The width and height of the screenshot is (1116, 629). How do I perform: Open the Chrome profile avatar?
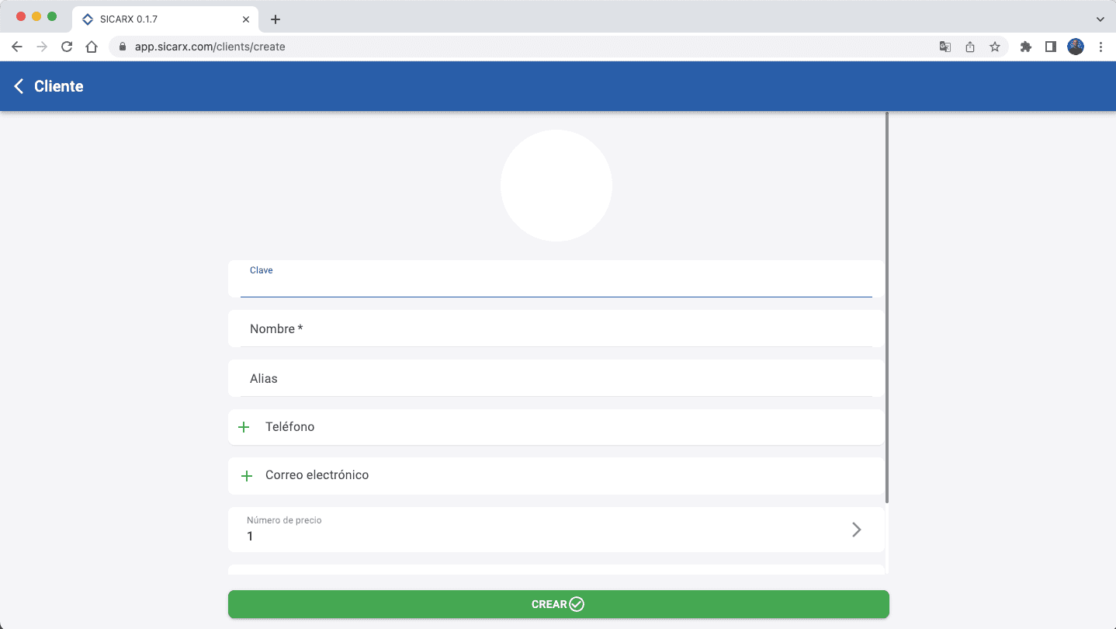coord(1076,47)
